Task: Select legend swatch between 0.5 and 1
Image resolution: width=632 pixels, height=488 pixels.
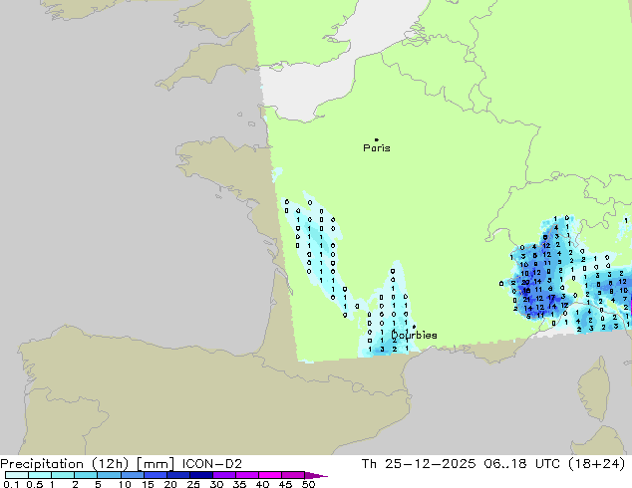Action: (40, 475)
